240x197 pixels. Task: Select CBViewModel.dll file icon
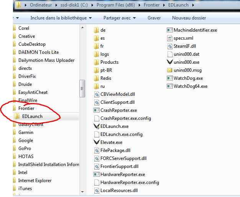pyautogui.click(x=97, y=94)
